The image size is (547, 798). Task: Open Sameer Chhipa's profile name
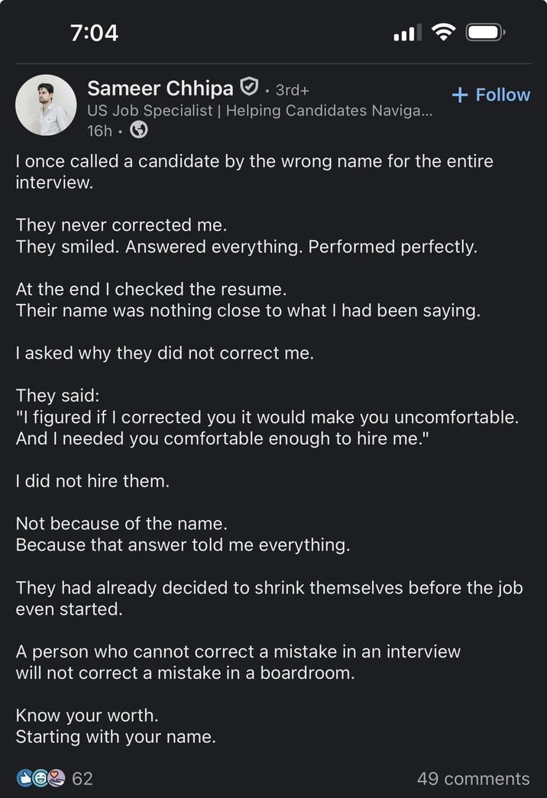point(160,88)
